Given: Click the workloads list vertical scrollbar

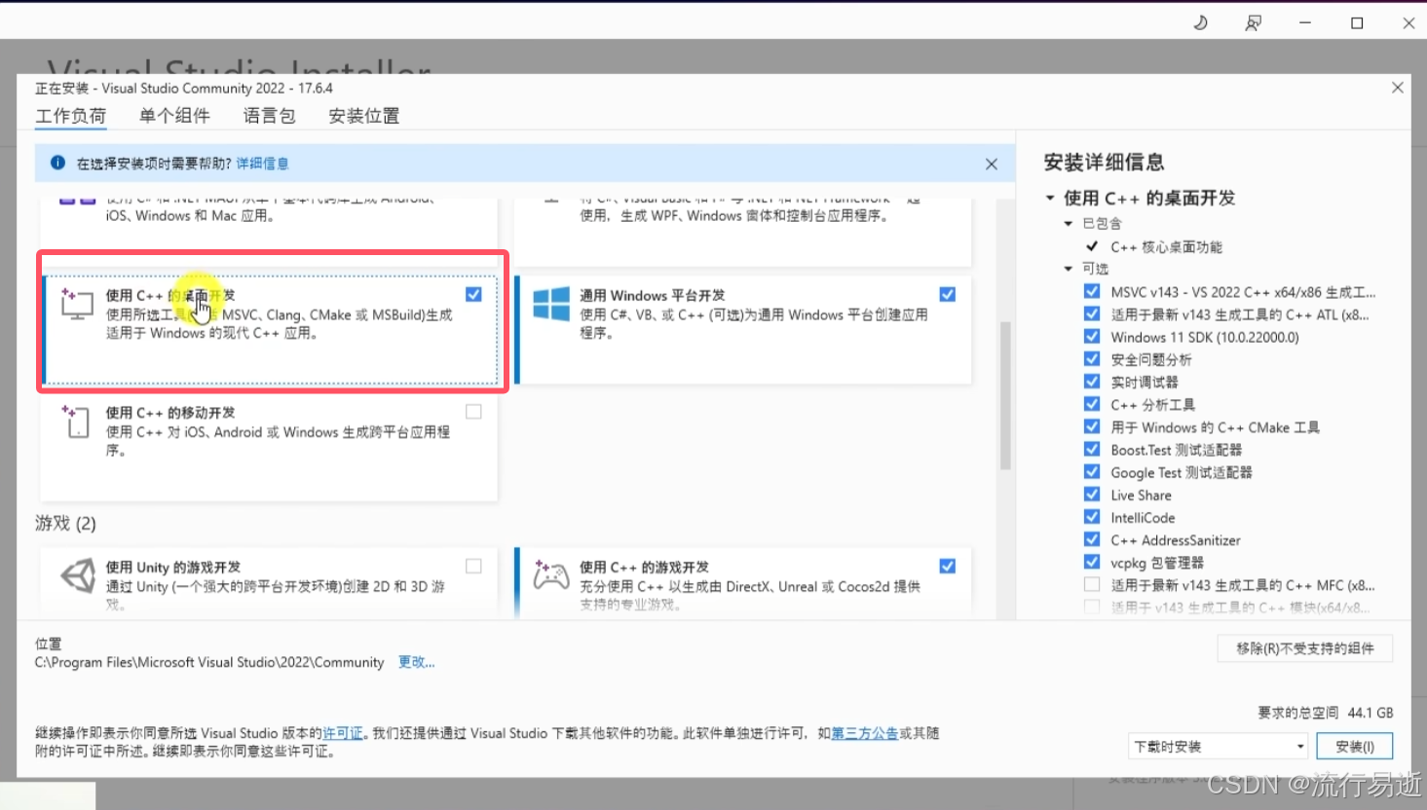Looking at the screenshot, I should click(x=1005, y=396).
